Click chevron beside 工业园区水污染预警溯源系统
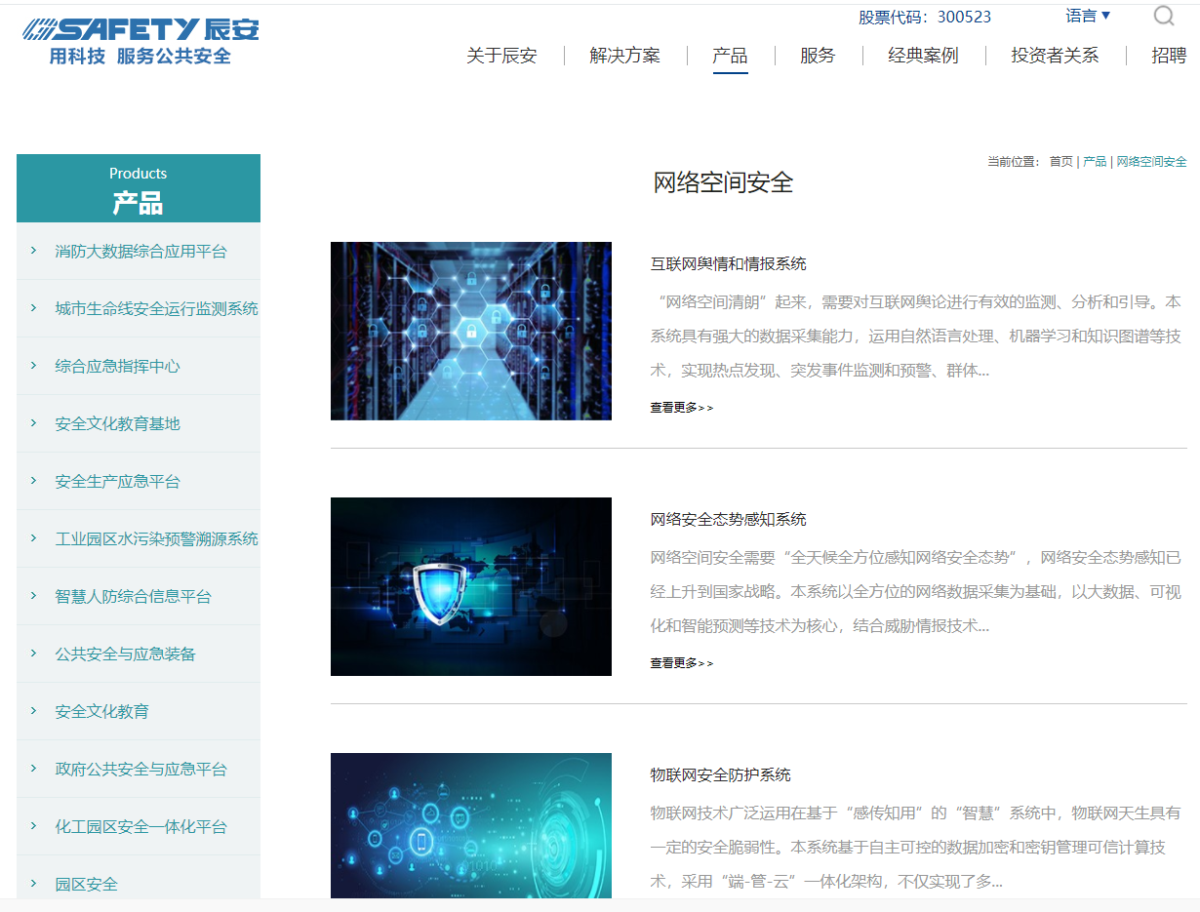The width and height of the screenshot is (1200, 912). pos(34,539)
